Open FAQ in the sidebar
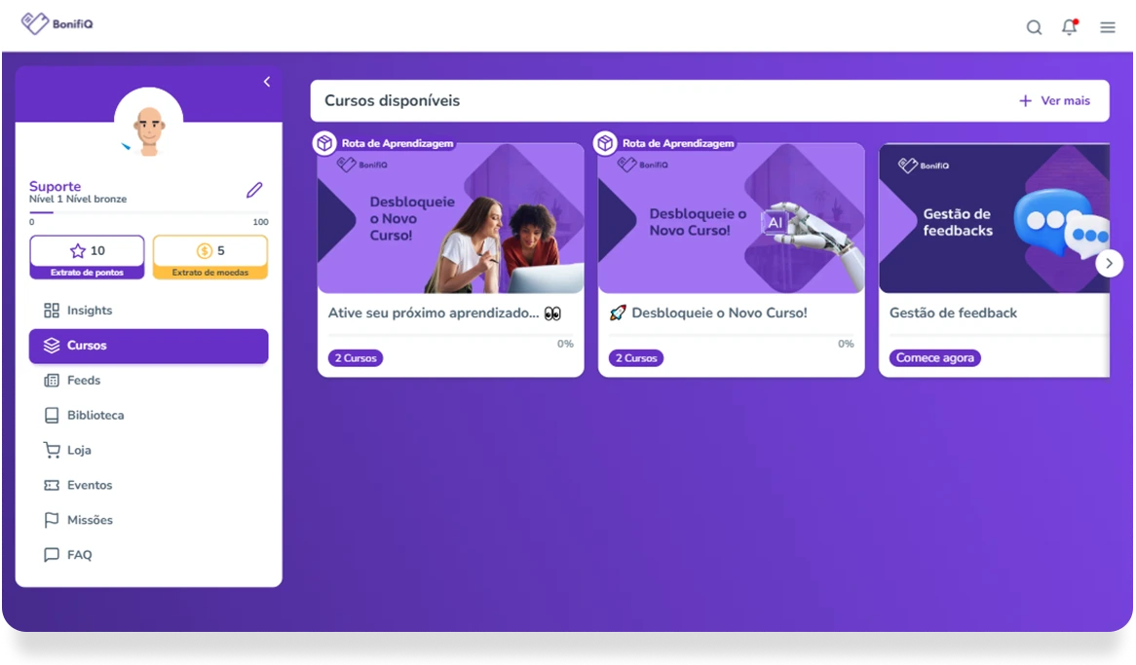Viewport: 1136px width, 665px height. pos(148,555)
